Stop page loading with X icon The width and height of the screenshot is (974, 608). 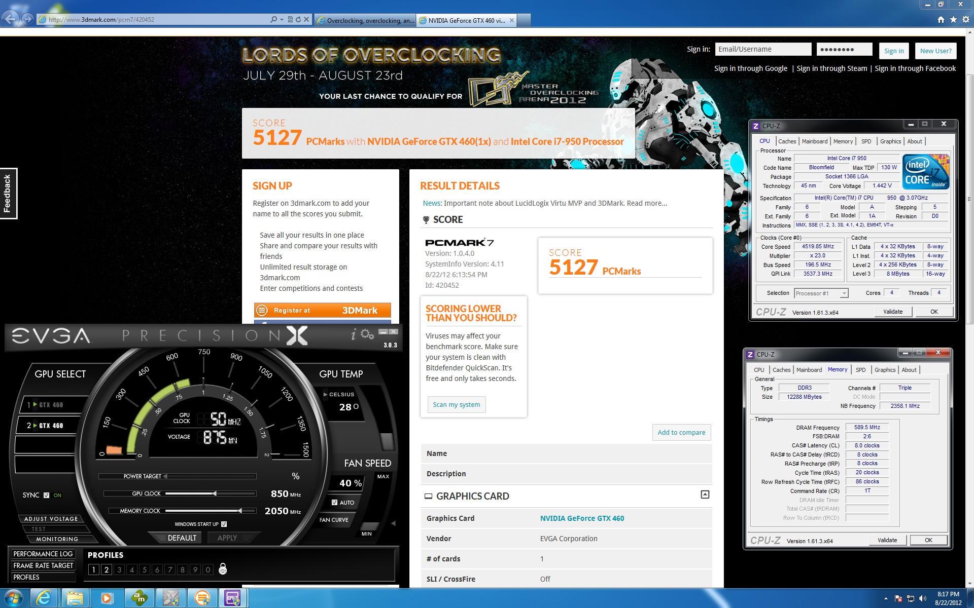[306, 19]
